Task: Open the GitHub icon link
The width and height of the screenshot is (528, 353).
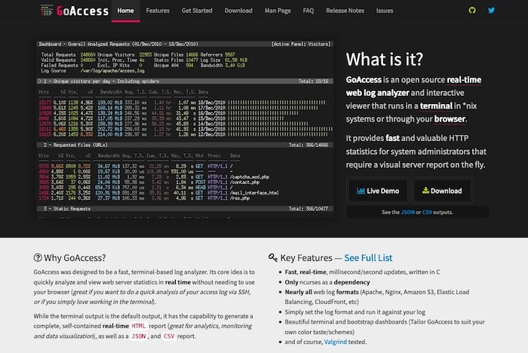Action: tap(472, 11)
